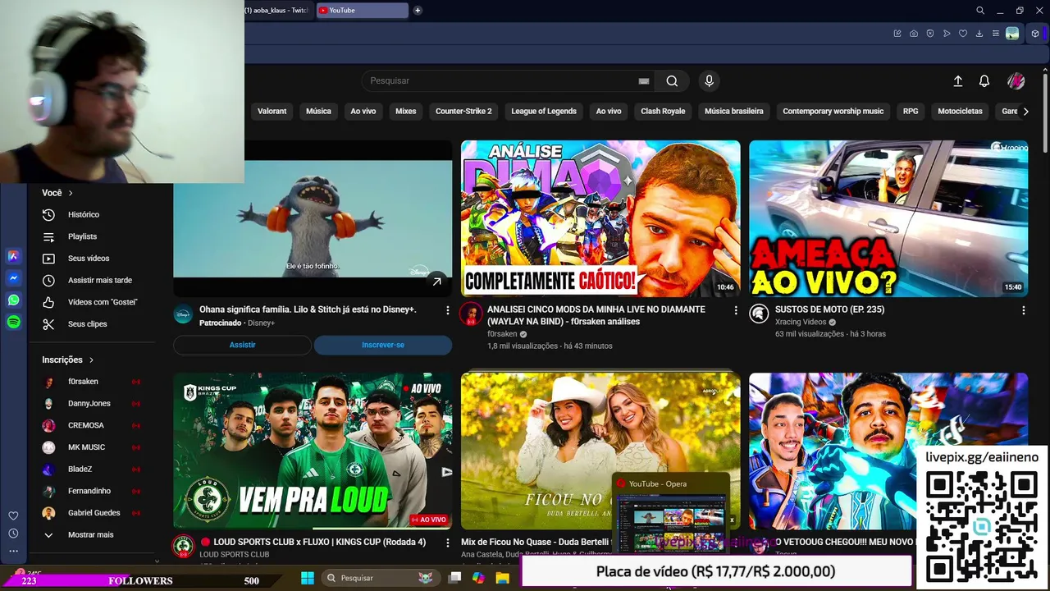Open the search tabs magnifier icon

980,11
